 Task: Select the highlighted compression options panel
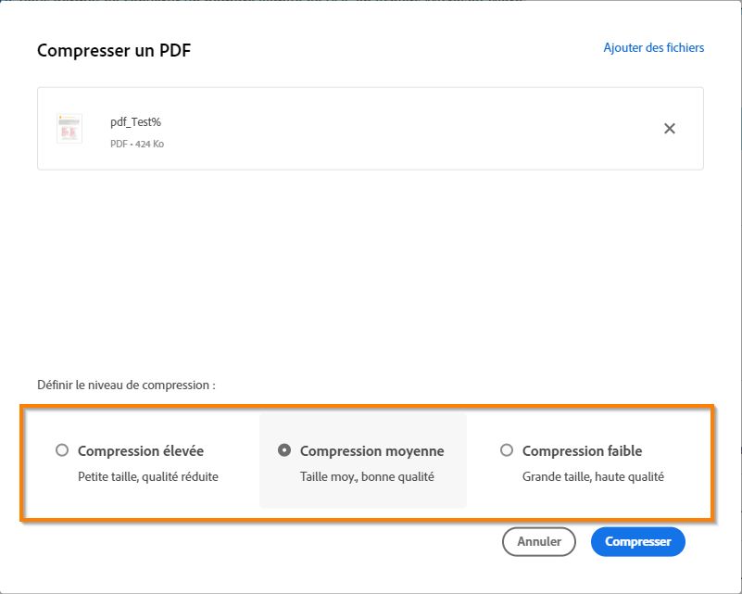pos(371,461)
